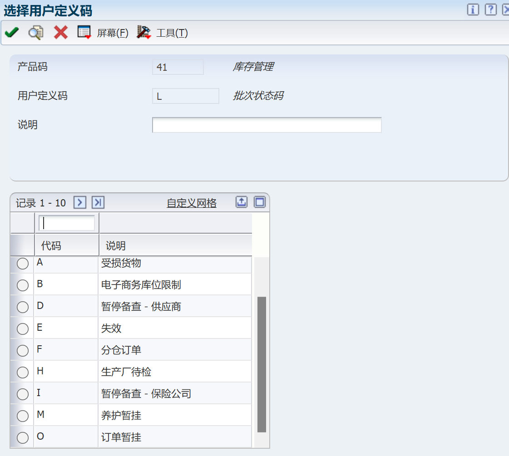Go to next page of records
The height and width of the screenshot is (456, 509).
(x=80, y=202)
